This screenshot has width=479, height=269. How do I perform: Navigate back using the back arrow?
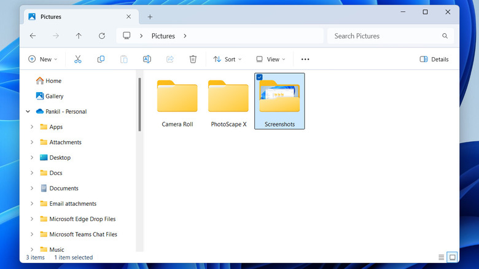point(33,36)
